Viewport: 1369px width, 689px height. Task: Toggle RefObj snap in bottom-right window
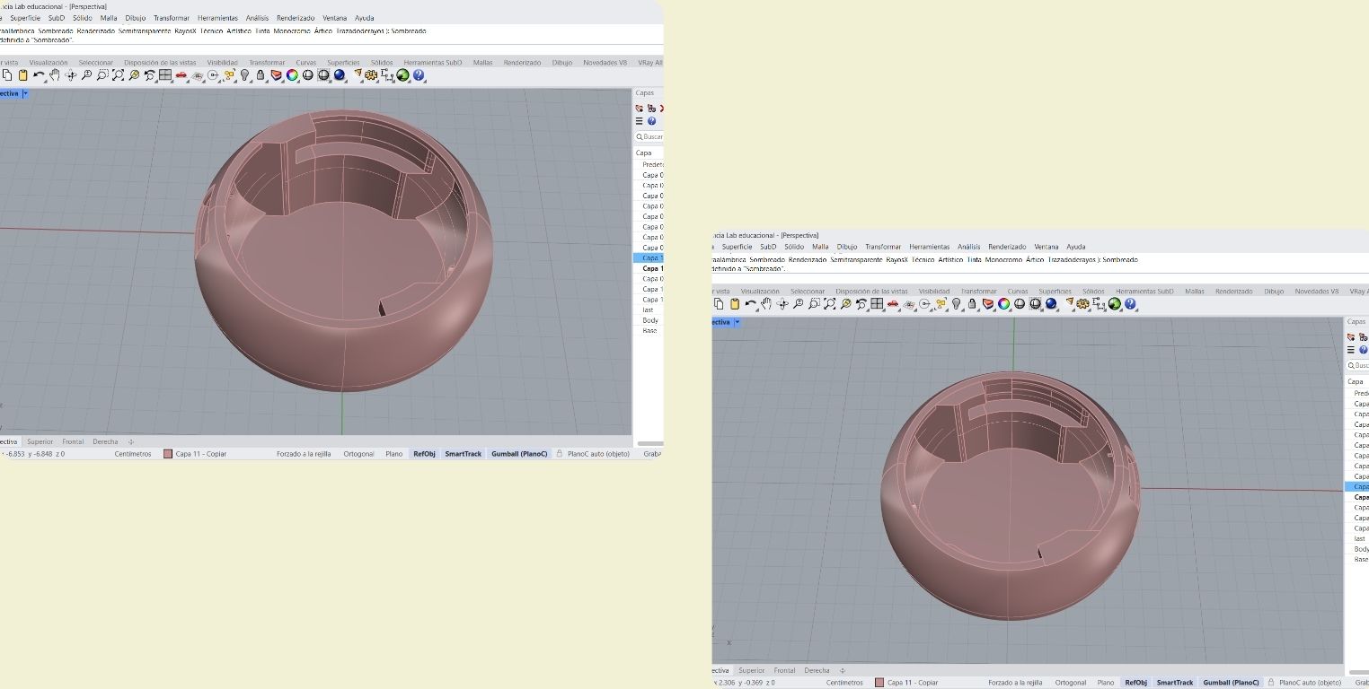pyautogui.click(x=1135, y=683)
